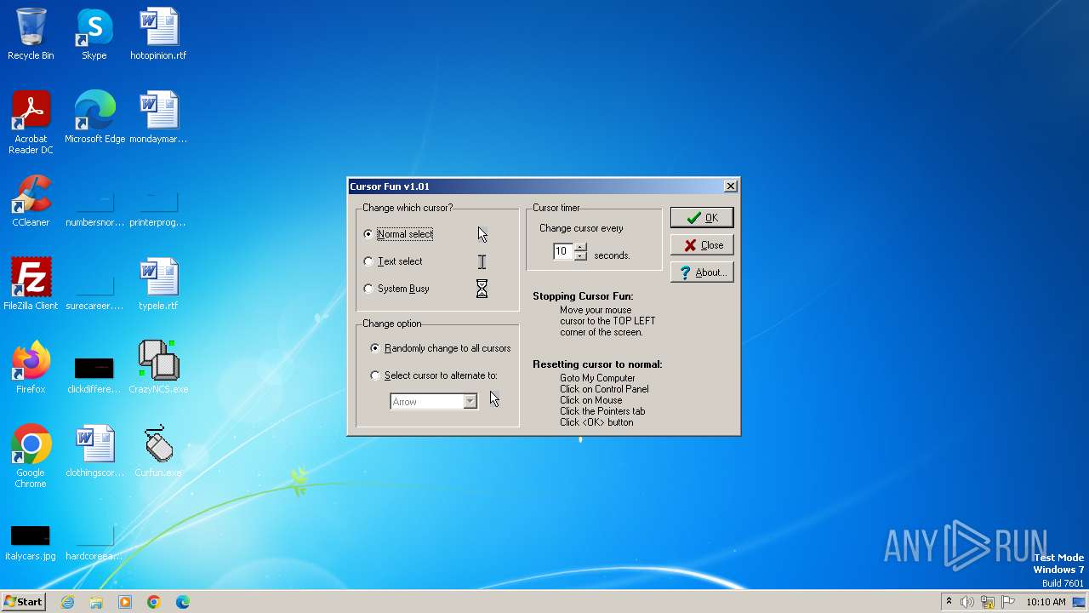This screenshot has height=613, width=1089.
Task: Launch Edge from the taskbar
Action: click(183, 602)
